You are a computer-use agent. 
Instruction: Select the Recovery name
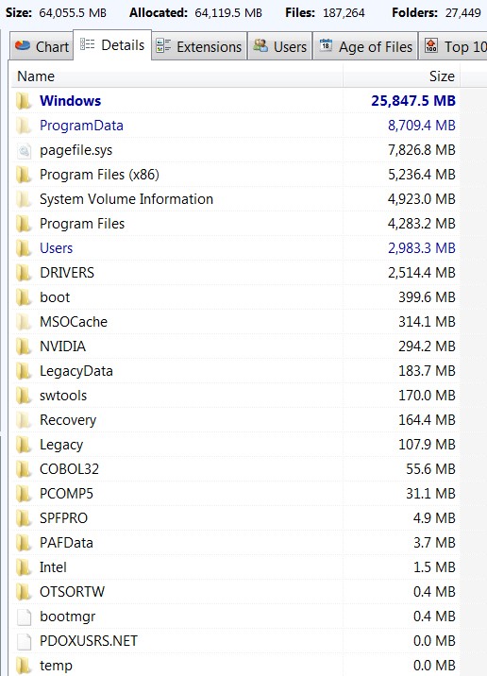[x=68, y=420]
